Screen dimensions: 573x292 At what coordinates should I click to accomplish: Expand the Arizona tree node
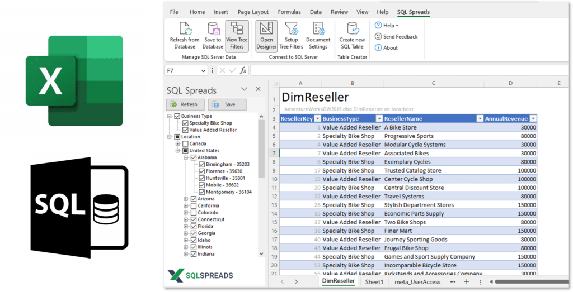click(186, 199)
